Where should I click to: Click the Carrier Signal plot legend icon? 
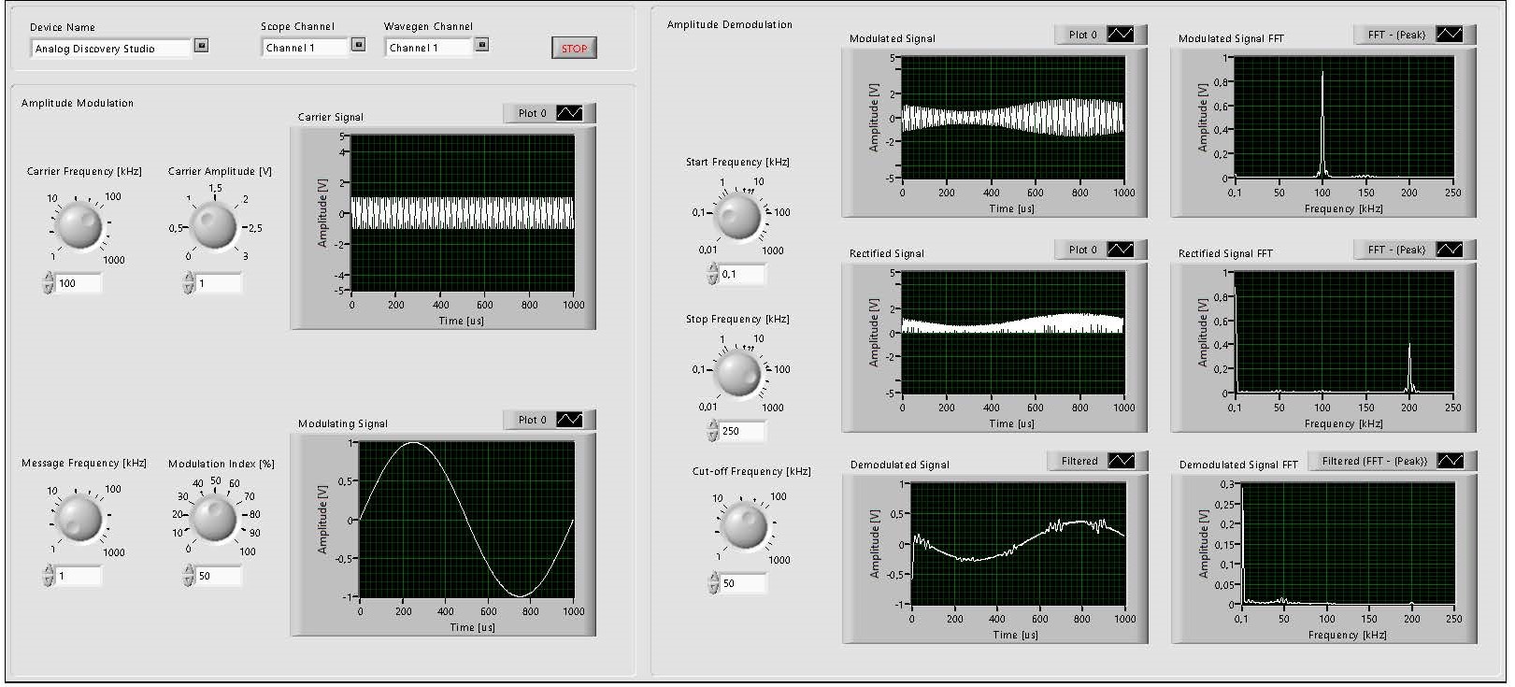pos(569,113)
